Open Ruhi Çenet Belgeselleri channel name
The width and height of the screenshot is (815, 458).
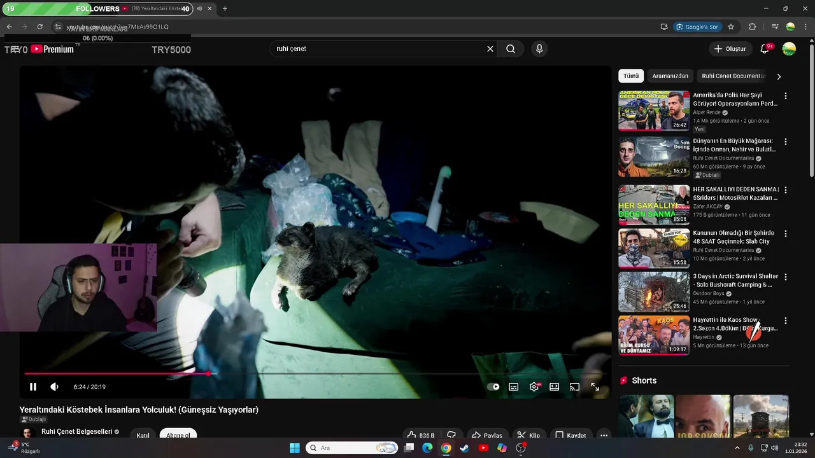pos(76,431)
